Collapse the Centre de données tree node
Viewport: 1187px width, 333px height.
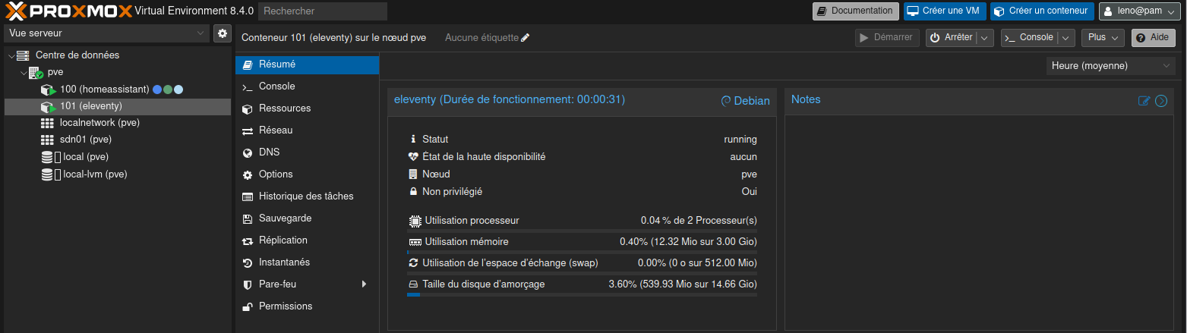coord(11,55)
